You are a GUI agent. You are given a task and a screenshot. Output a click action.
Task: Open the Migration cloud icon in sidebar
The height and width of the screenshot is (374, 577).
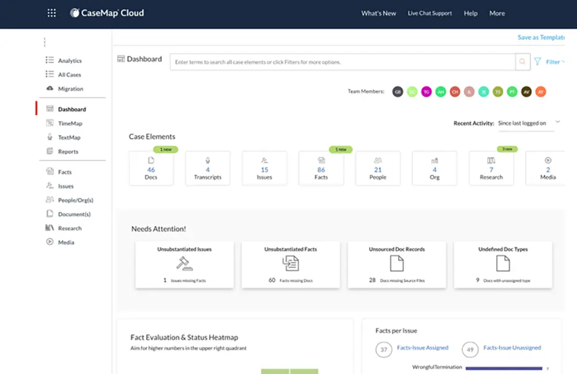point(50,89)
